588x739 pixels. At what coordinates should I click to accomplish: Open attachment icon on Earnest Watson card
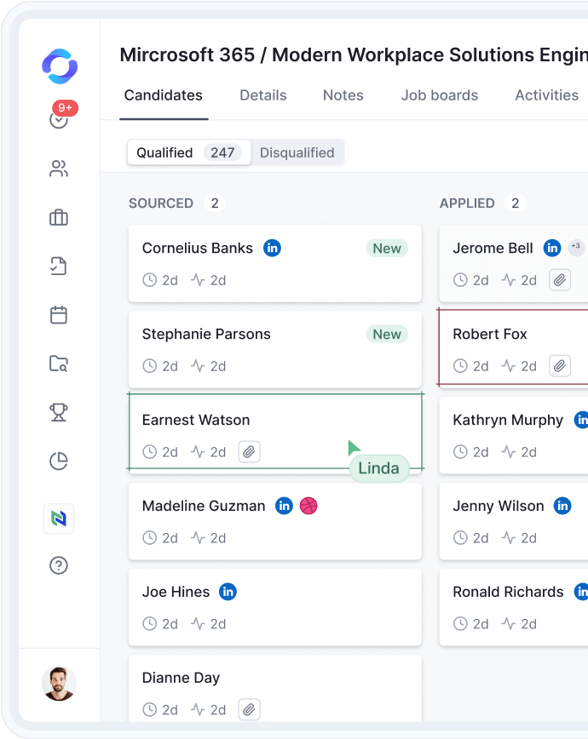pos(249,452)
